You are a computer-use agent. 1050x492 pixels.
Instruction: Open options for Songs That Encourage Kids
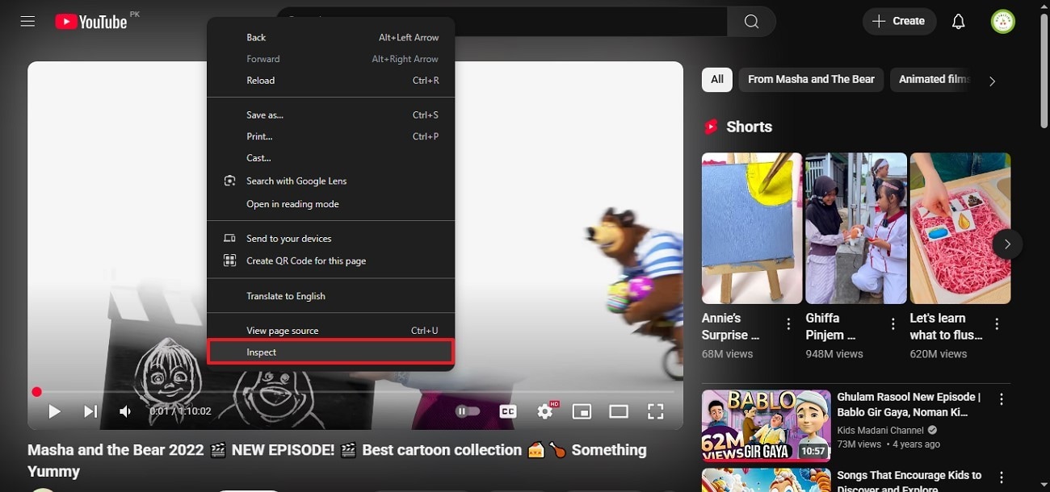1002,477
